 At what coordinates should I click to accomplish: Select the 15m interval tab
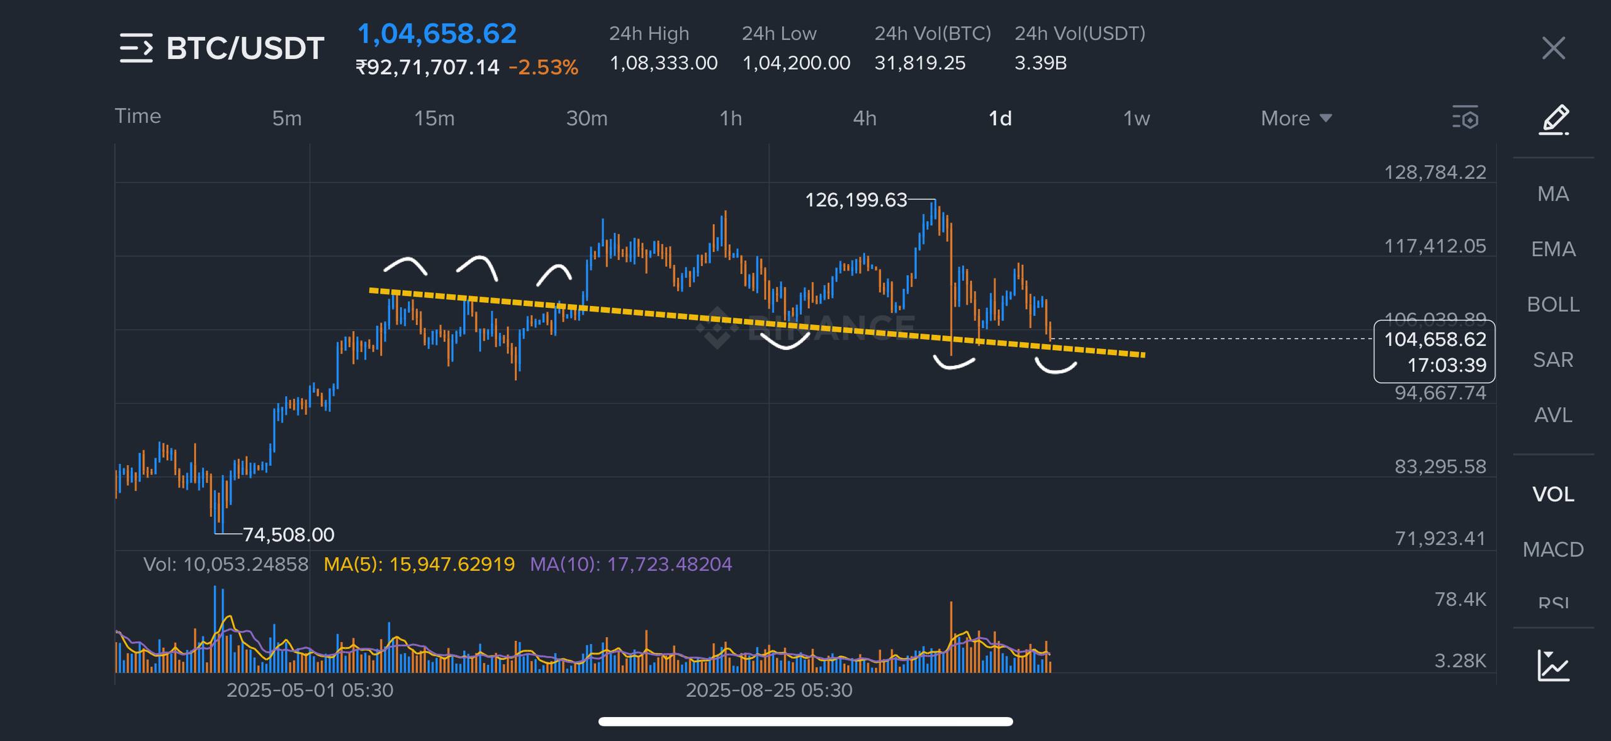point(434,118)
